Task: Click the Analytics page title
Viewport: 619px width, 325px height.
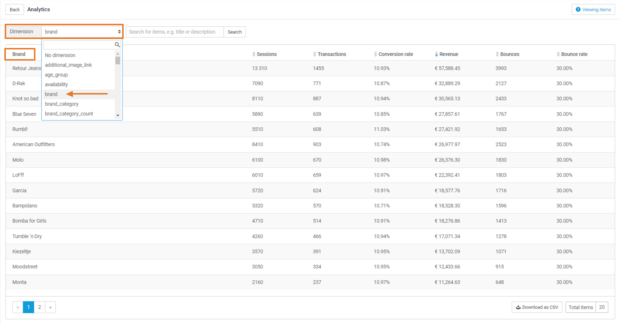Action: [x=39, y=9]
